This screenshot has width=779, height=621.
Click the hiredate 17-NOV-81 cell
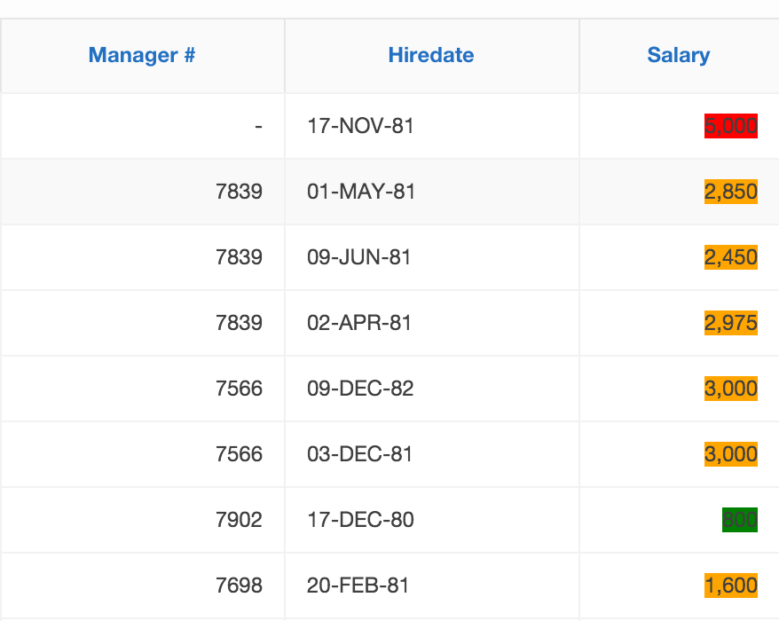pos(360,126)
